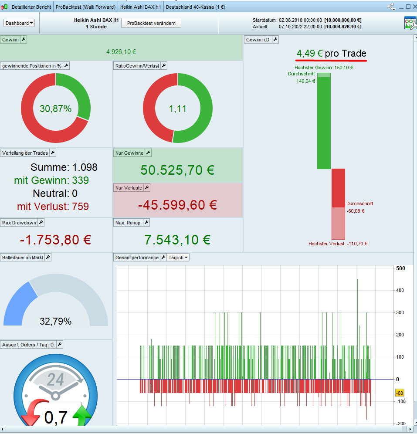417x434 pixels.
Task: Click the Nur Verluste label button
Action: [x=129, y=188]
